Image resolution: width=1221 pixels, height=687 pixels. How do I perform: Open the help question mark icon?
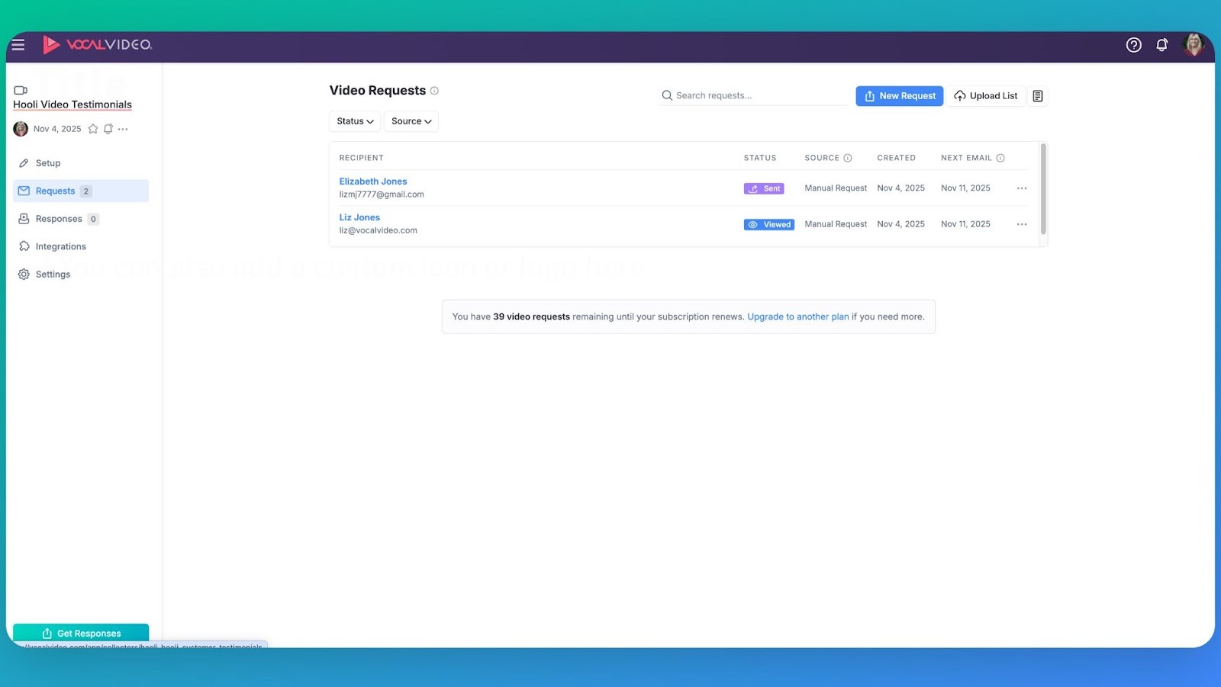coord(1134,45)
